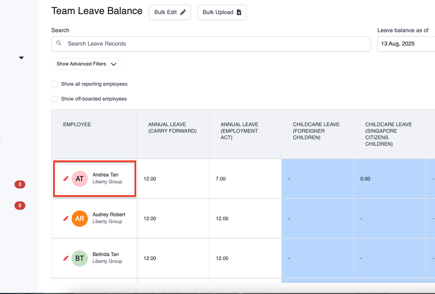435x294 pixels.
Task: Click Audrey Robert's 12.00 carry forward balance
Action: [150, 219]
